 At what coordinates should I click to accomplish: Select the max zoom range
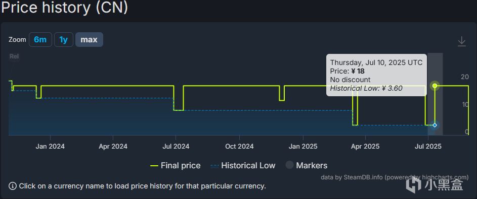click(89, 40)
